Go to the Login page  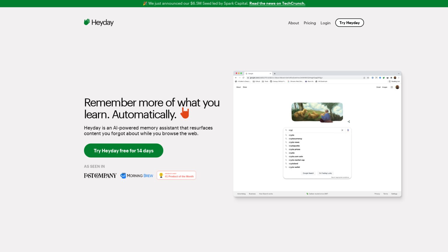point(325,23)
